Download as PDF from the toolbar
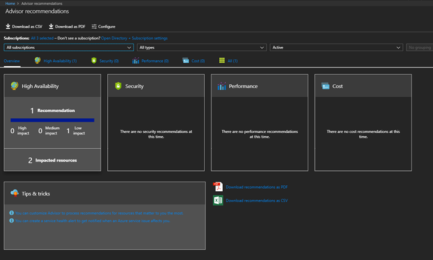Screen dimensions: 433x260 pos(66,26)
